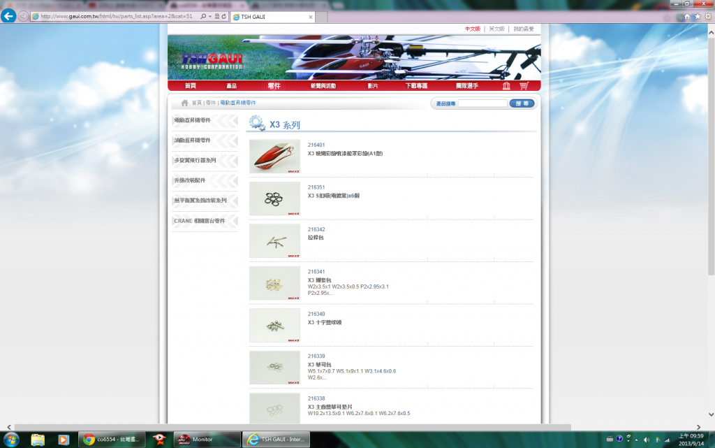The width and height of the screenshot is (715, 448).
Task: Click the building icon in the red navigation bar
Action: (506, 86)
